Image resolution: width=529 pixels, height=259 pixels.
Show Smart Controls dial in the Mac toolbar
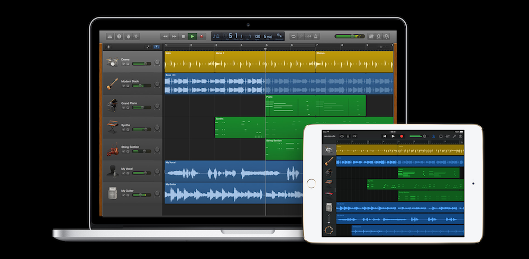tap(127, 36)
